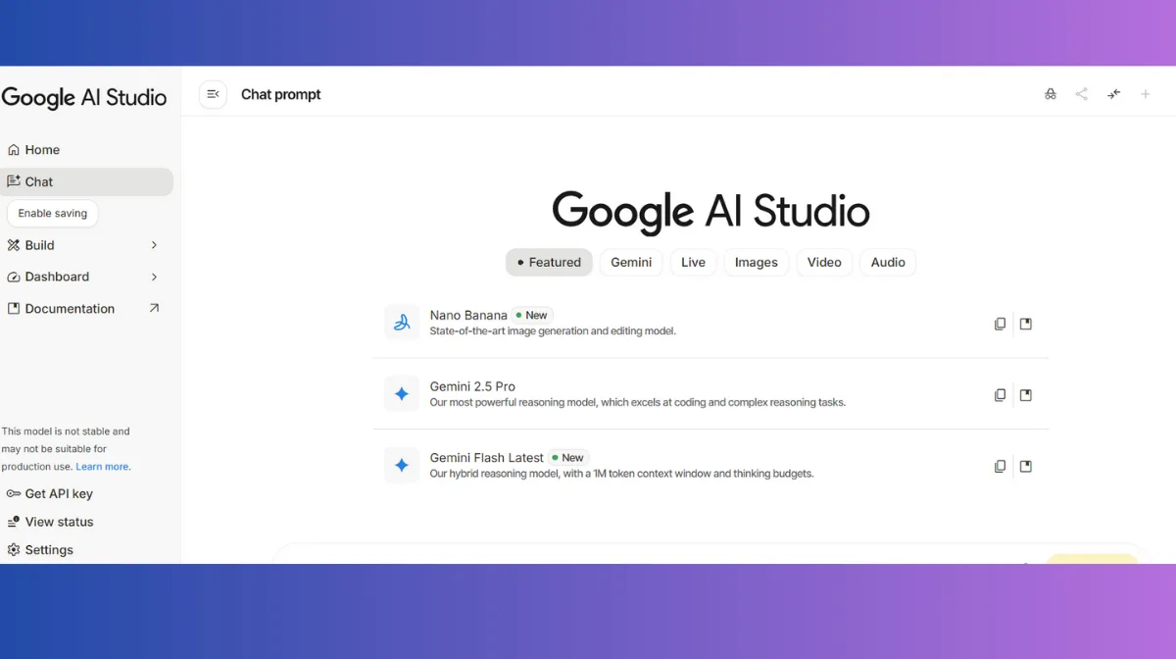The width and height of the screenshot is (1176, 659).
Task: Select the Featured model filter
Action: pos(549,262)
